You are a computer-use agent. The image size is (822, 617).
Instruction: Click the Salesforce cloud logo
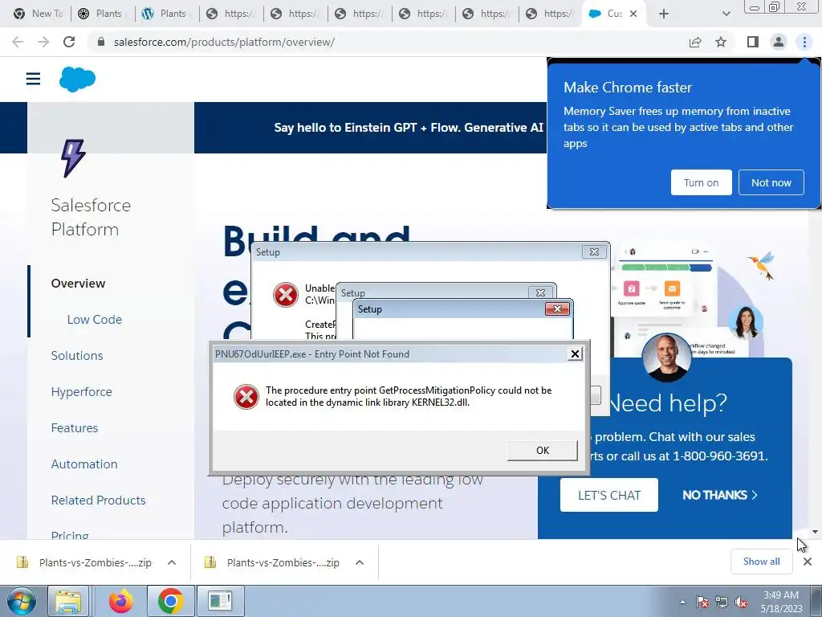pos(78,80)
